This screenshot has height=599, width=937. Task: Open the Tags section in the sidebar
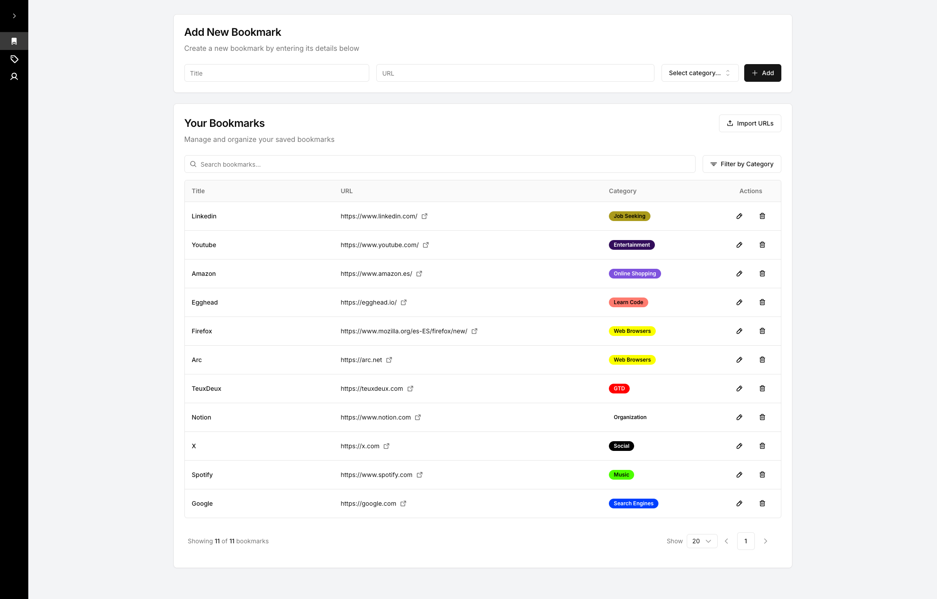pos(14,59)
